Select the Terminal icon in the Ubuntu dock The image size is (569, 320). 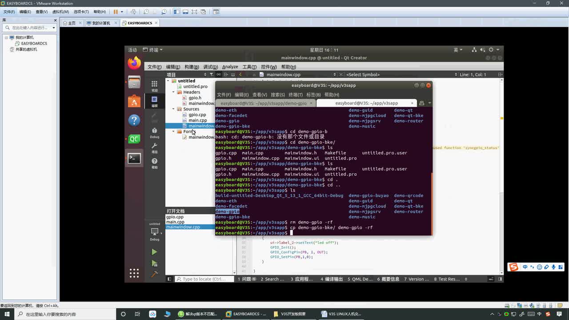(134, 158)
